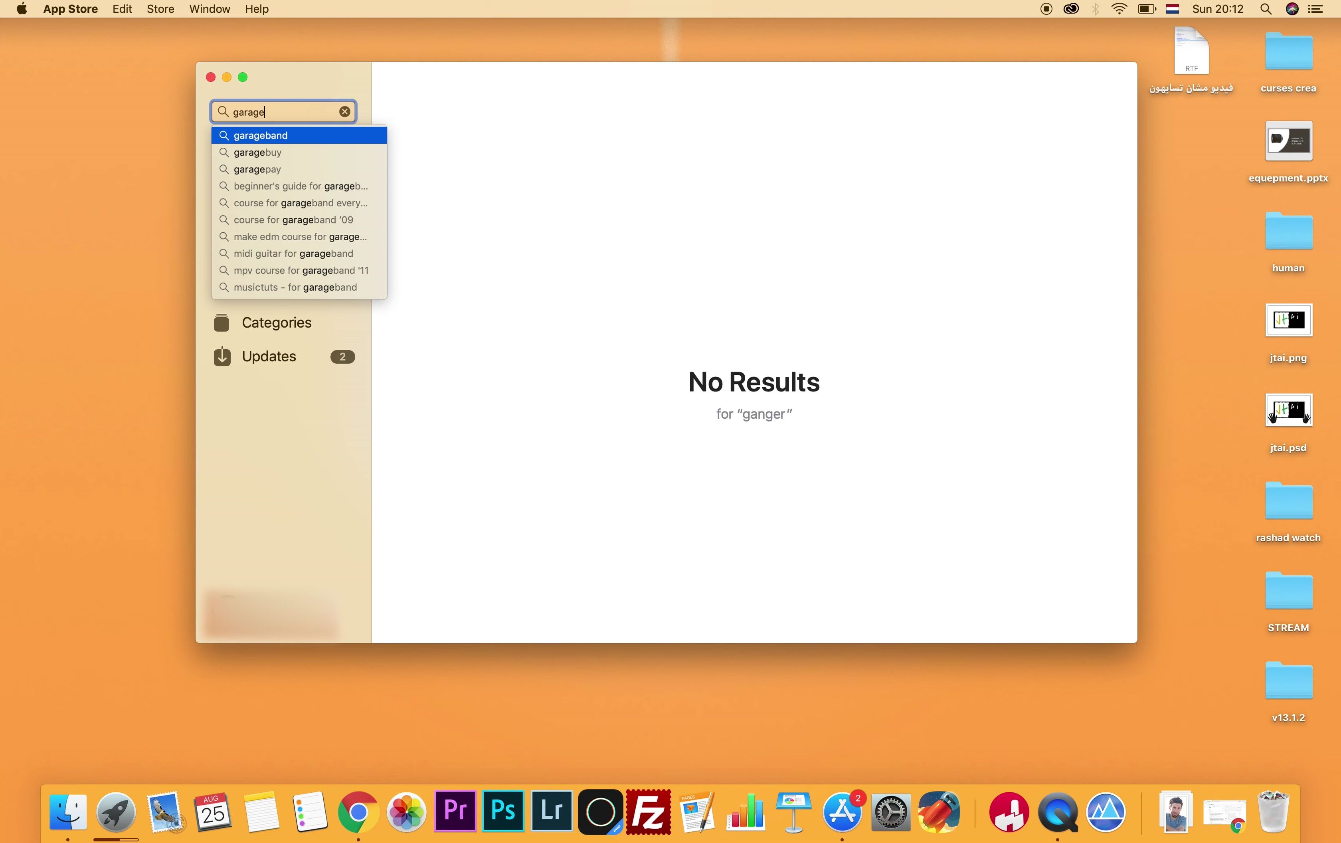1341x843 pixels.
Task: Select the rashad watch folder on desktop
Action: coord(1289,512)
